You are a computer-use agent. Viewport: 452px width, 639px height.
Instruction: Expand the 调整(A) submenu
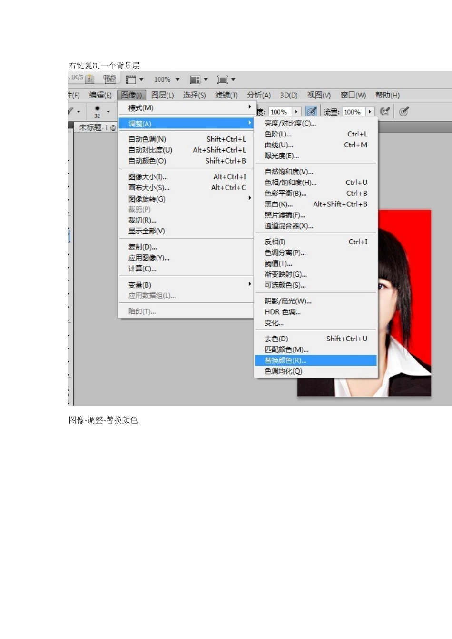tap(186, 124)
